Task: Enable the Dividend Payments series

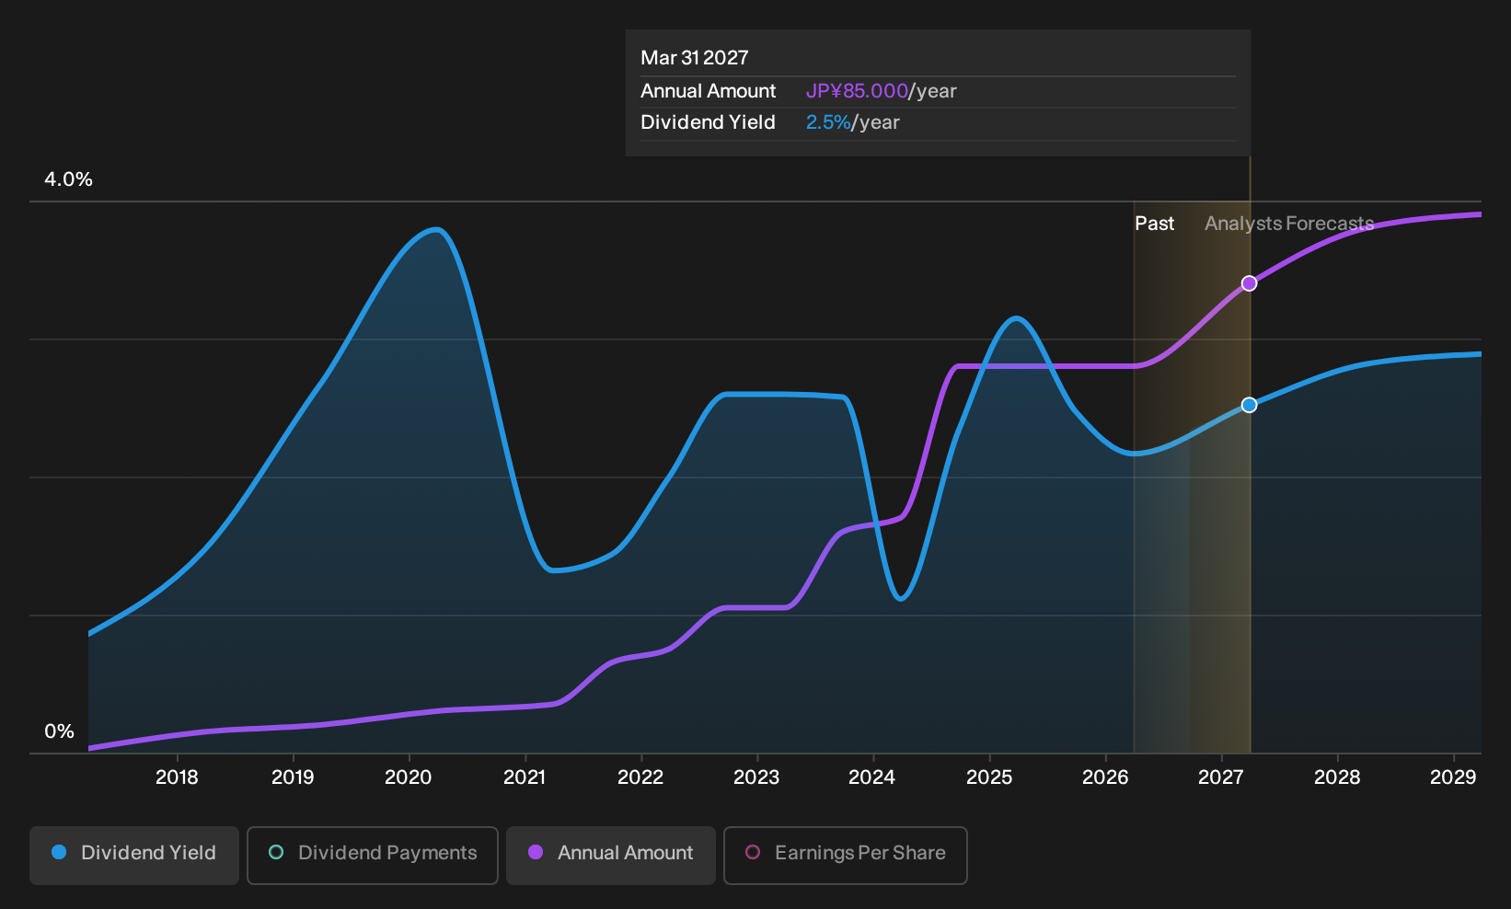Action: pos(373,856)
